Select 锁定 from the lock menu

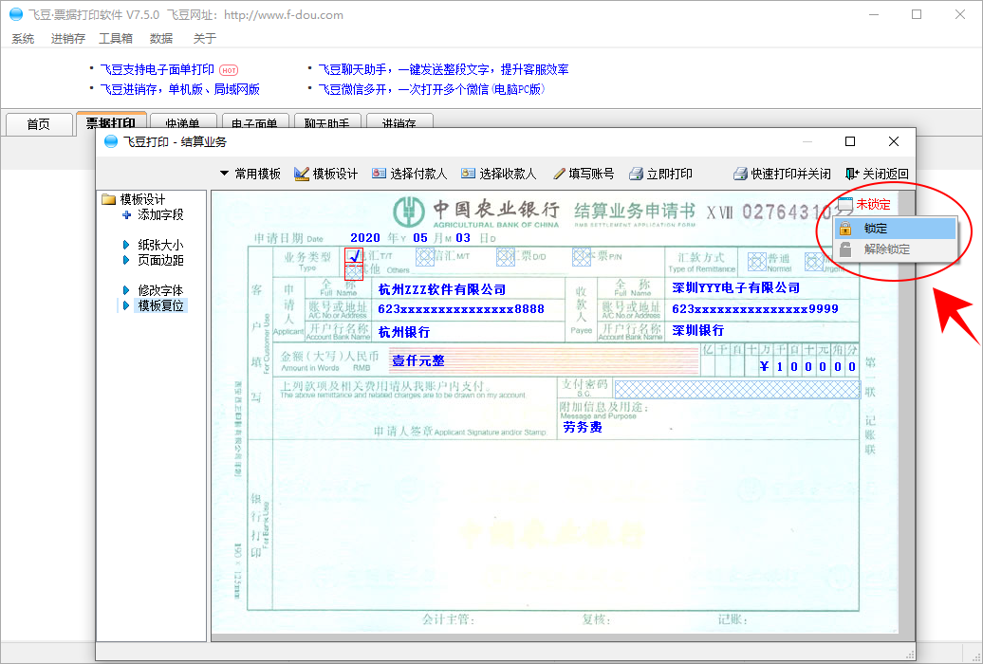(895, 229)
